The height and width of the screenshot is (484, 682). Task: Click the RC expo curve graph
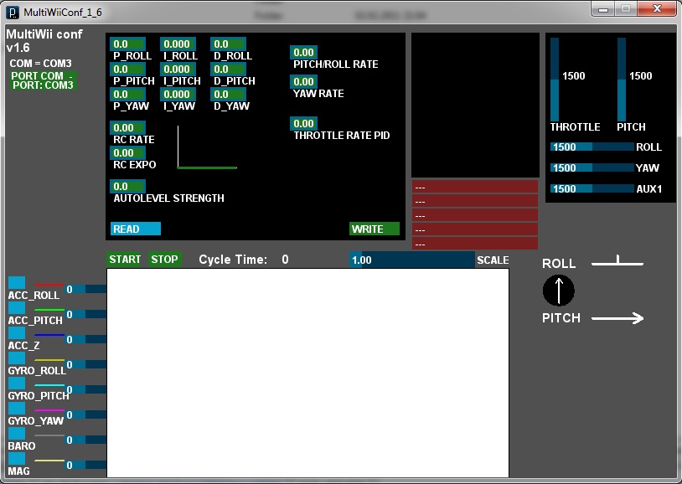pyautogui.click(x=207, y=147)
